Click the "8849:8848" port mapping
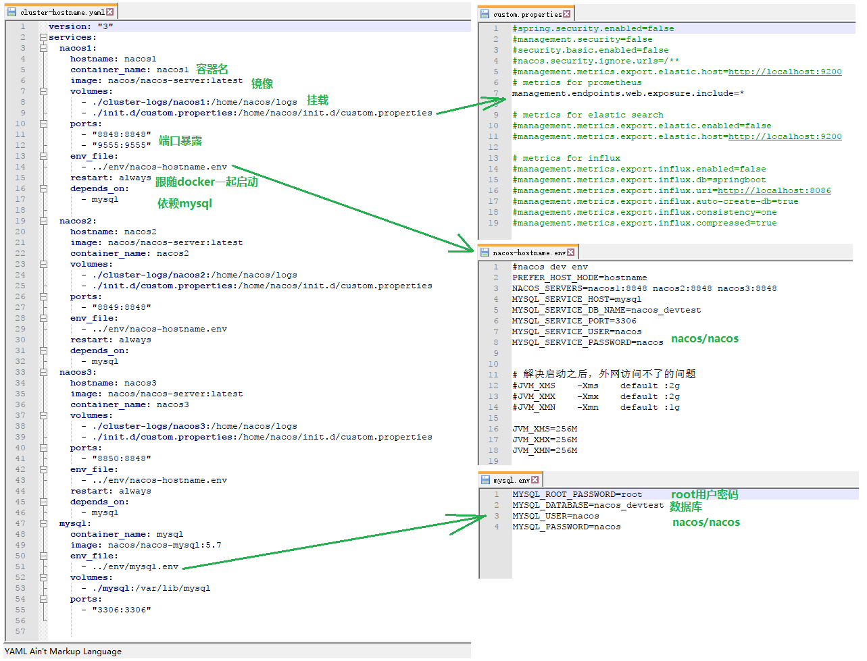Screen dimensions: 867x661 pyautogui.click(x=122, y=307)
